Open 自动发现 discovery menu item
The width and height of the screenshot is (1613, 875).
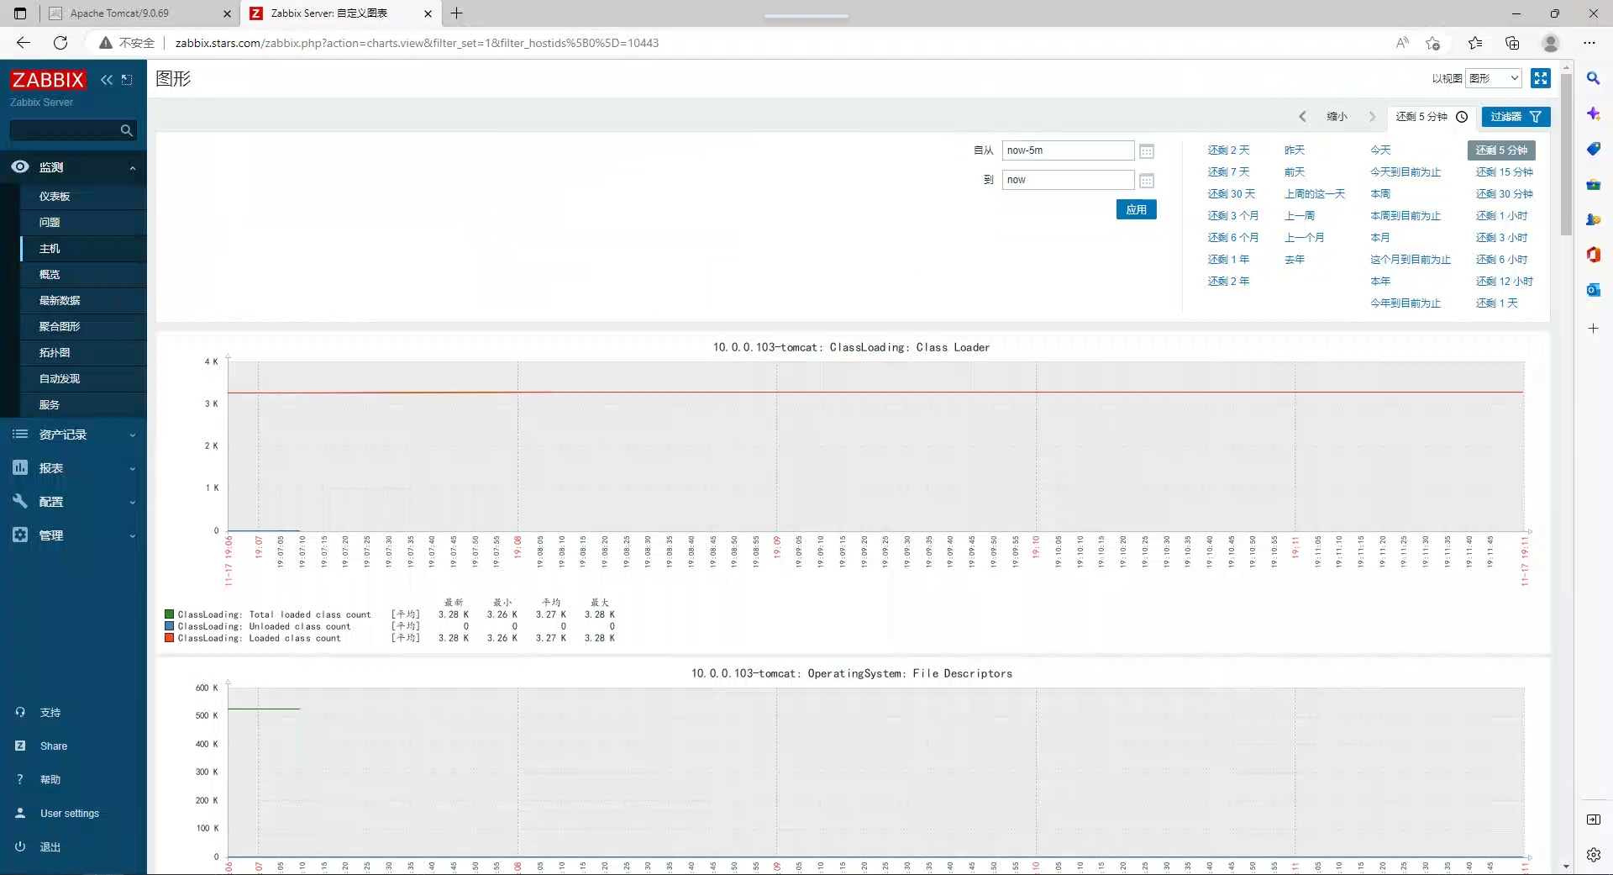(60, 379)
